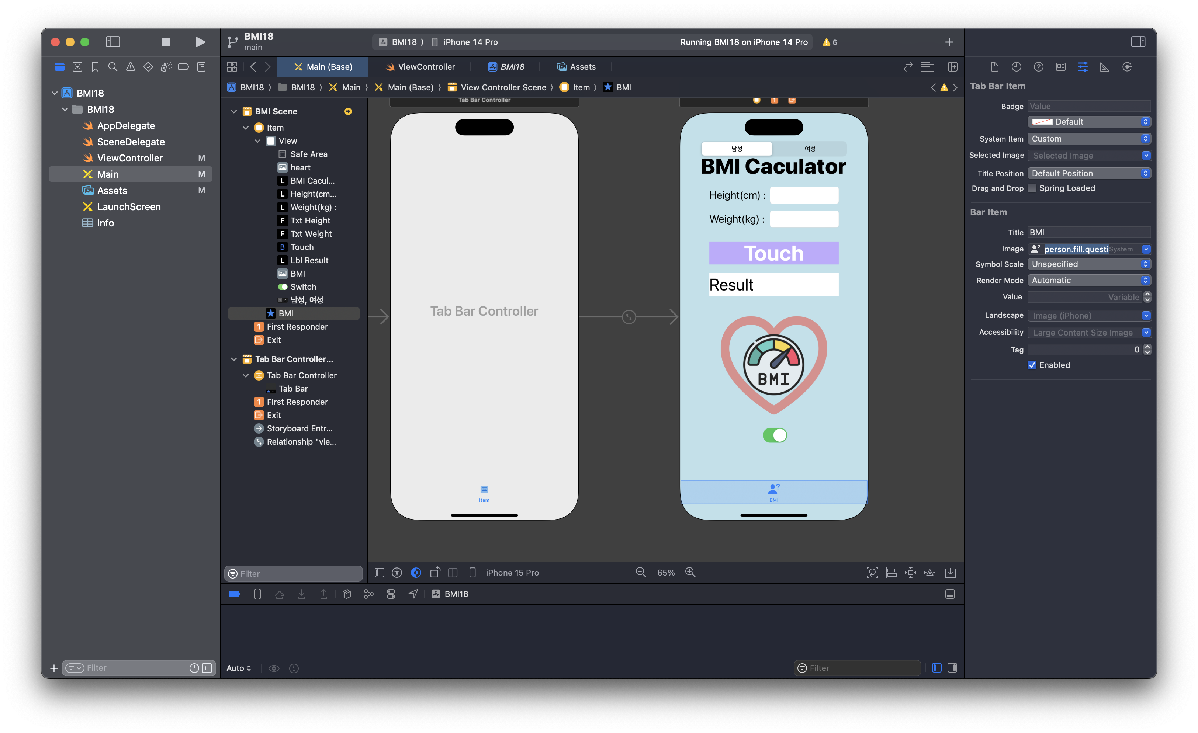Open the Render Mode Automatic dropdown
1198x733 pixels.
[x=1089, y=281]
